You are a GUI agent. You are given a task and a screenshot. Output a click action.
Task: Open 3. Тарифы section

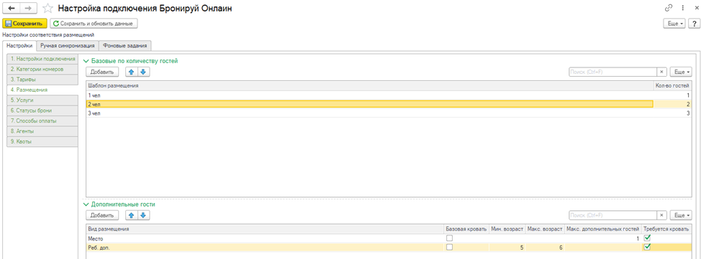(43, 80)
